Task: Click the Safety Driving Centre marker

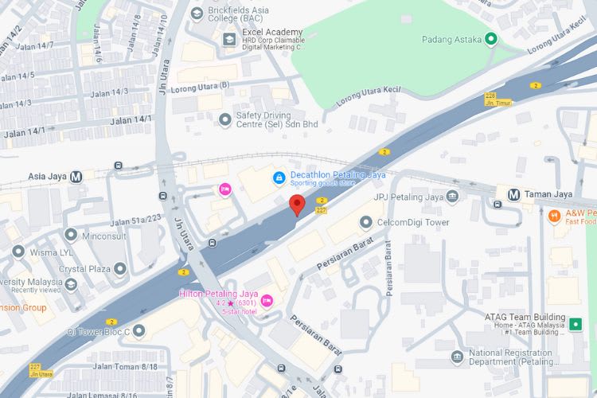Action: (x=225, y=120)
